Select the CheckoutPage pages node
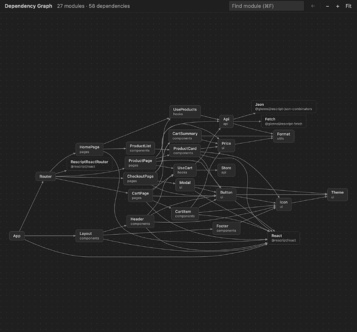The height and width of the screenshot is (332, 357). pyautogui.click(x=141, y=178)
